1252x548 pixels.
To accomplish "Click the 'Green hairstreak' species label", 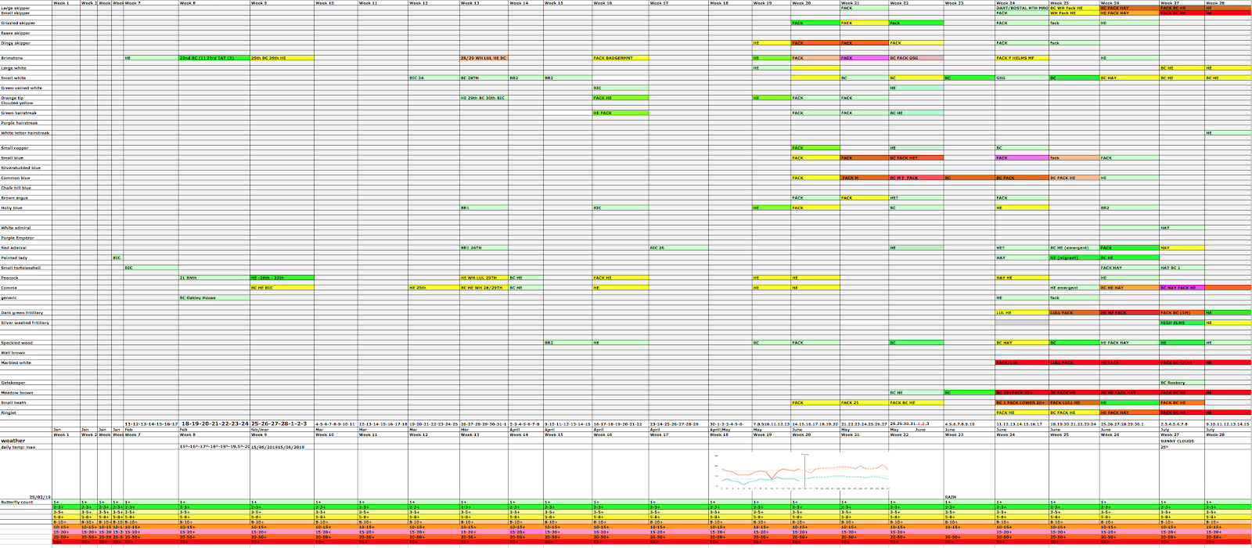I will (x=18, y=113).
